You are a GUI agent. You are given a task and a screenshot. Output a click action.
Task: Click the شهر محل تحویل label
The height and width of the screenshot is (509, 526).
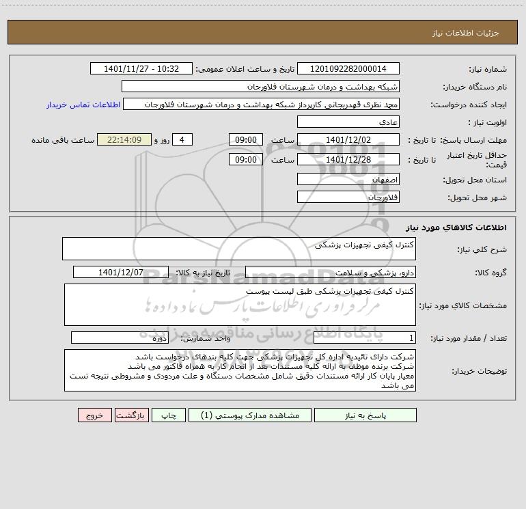477,198
